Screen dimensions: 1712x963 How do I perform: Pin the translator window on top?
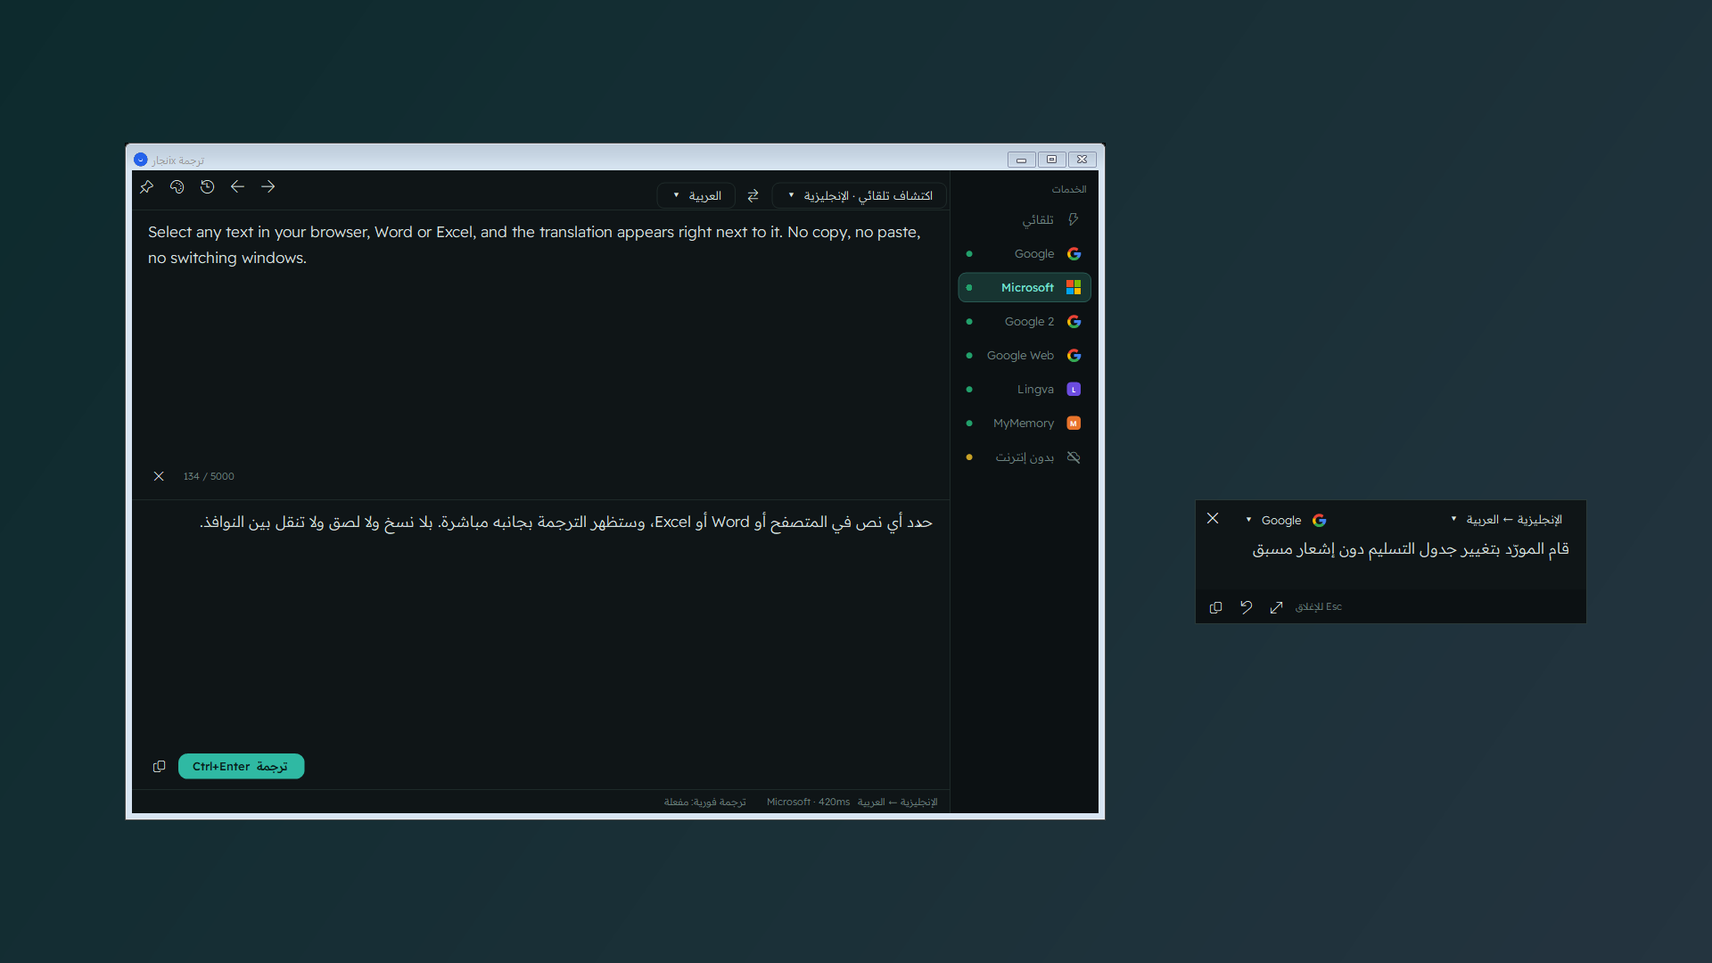click(x=147, y=187)
